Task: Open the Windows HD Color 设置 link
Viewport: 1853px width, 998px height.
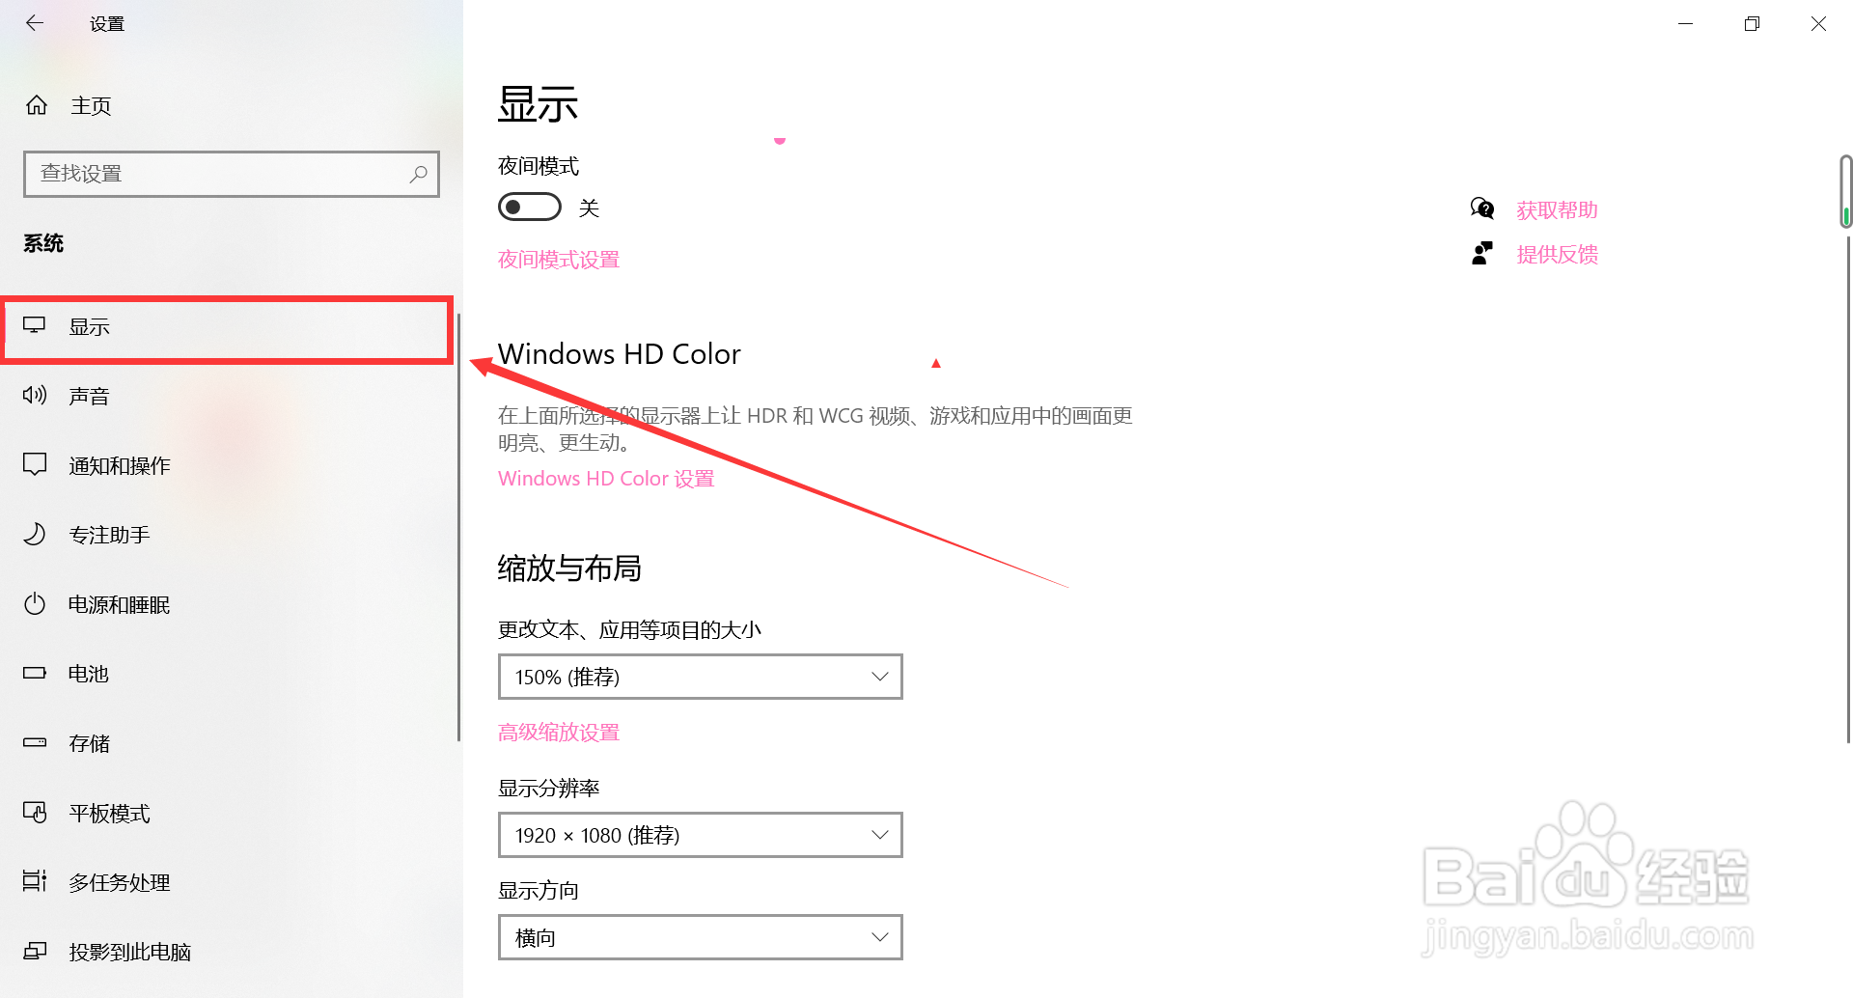Action: tap(606, 479)
